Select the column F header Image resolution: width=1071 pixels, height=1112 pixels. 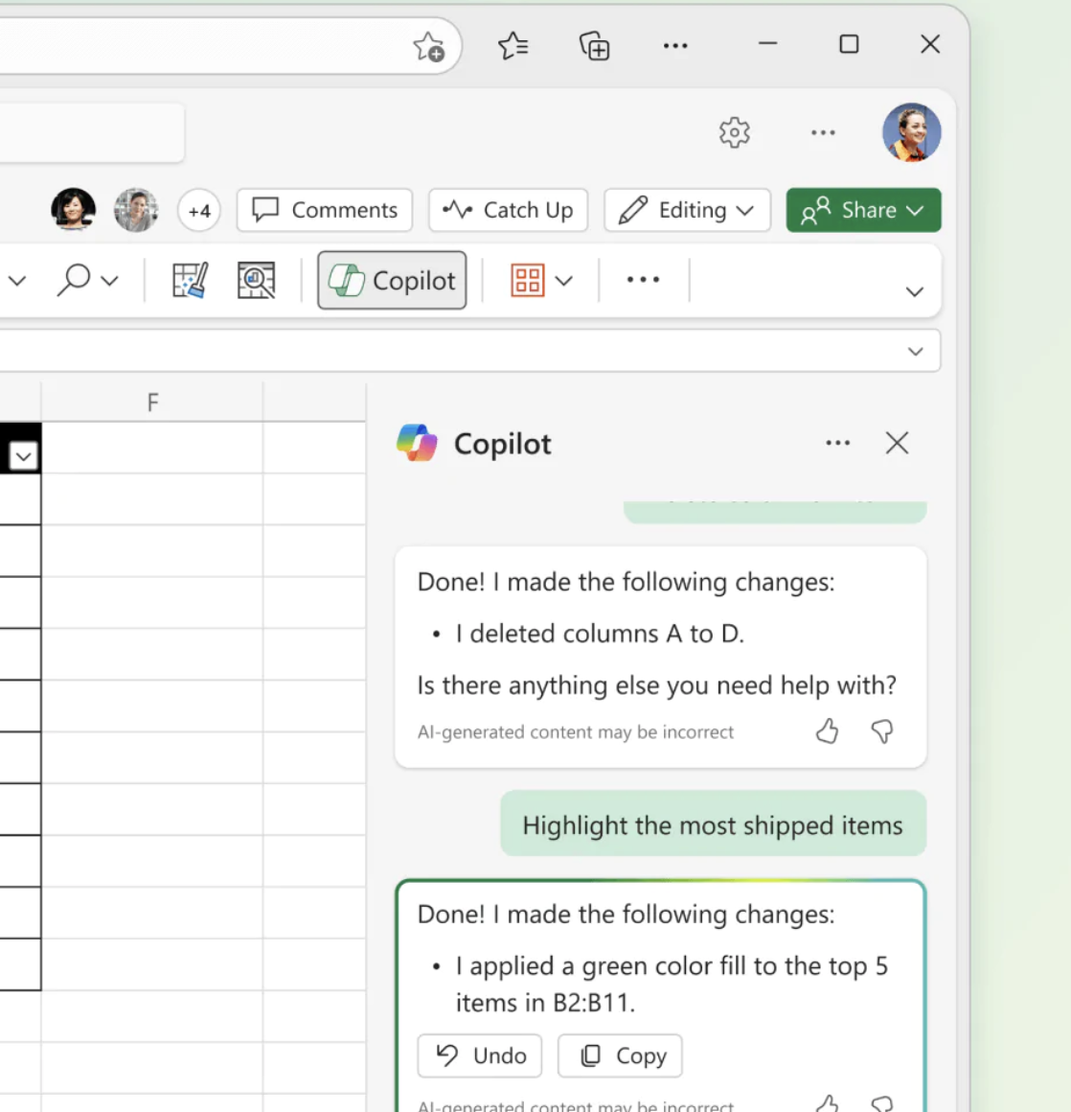152,402
